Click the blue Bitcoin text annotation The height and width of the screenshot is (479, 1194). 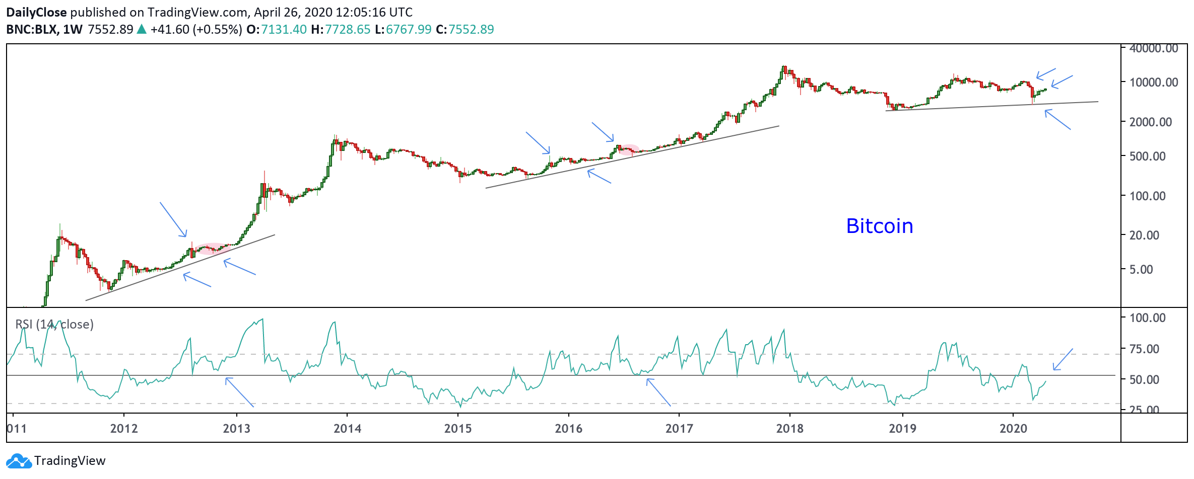879,226
